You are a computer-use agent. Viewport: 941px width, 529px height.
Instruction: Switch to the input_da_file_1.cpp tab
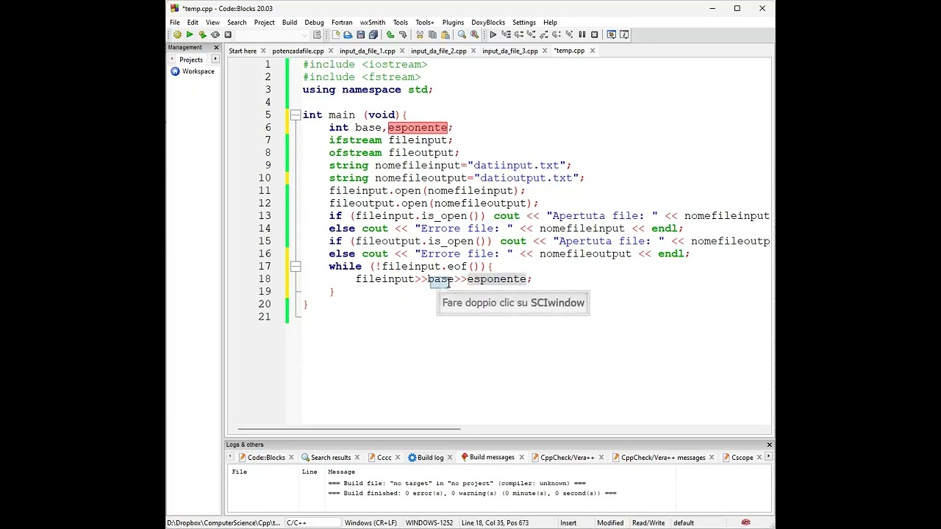click(367, 51)
